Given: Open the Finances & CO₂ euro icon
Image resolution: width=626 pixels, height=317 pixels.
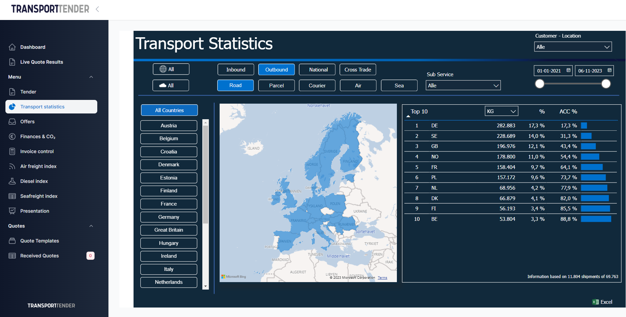Looking at the screenshot, I should (x=12, y=136).
